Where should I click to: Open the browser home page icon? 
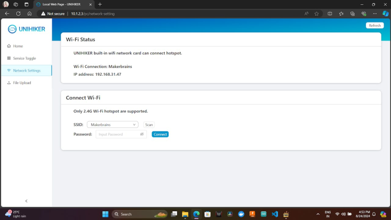point(29,14)
